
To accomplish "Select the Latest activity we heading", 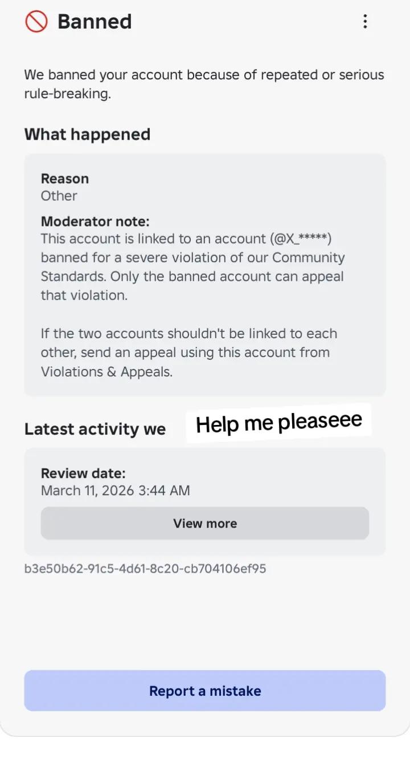I will click(x=95, y=429).
